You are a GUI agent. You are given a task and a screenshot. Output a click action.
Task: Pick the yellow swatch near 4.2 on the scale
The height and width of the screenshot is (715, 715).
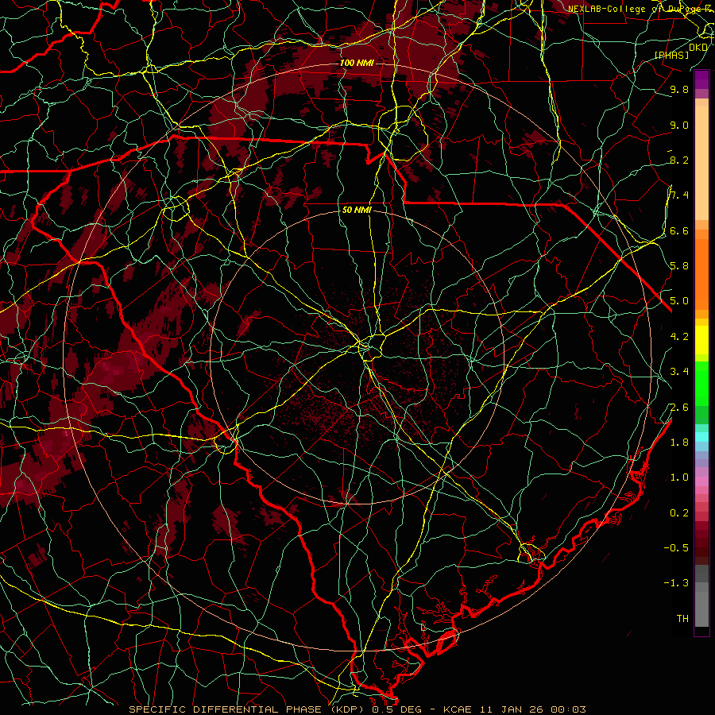tap(701, 340)
